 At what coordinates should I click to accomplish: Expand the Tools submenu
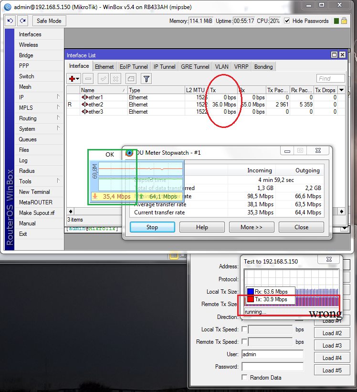(x=58, y=180)
